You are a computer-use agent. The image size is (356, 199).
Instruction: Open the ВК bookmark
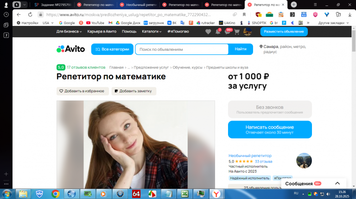click(172, 23)
